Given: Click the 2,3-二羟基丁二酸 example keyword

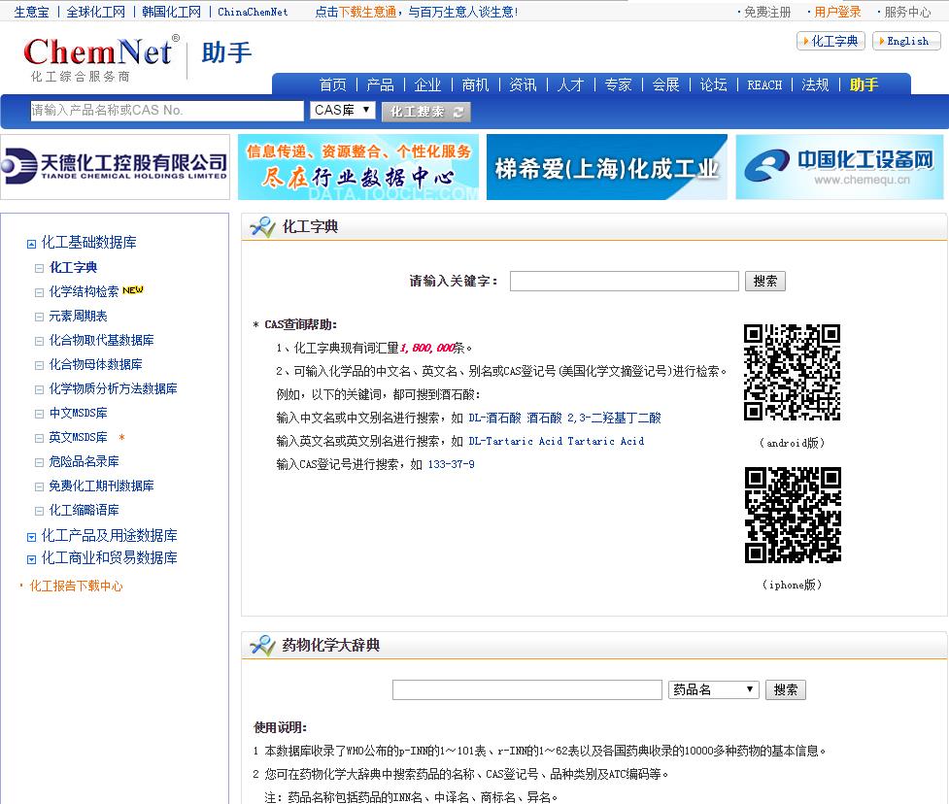Looking at the screenshot, I should click(x=614, y=418).
